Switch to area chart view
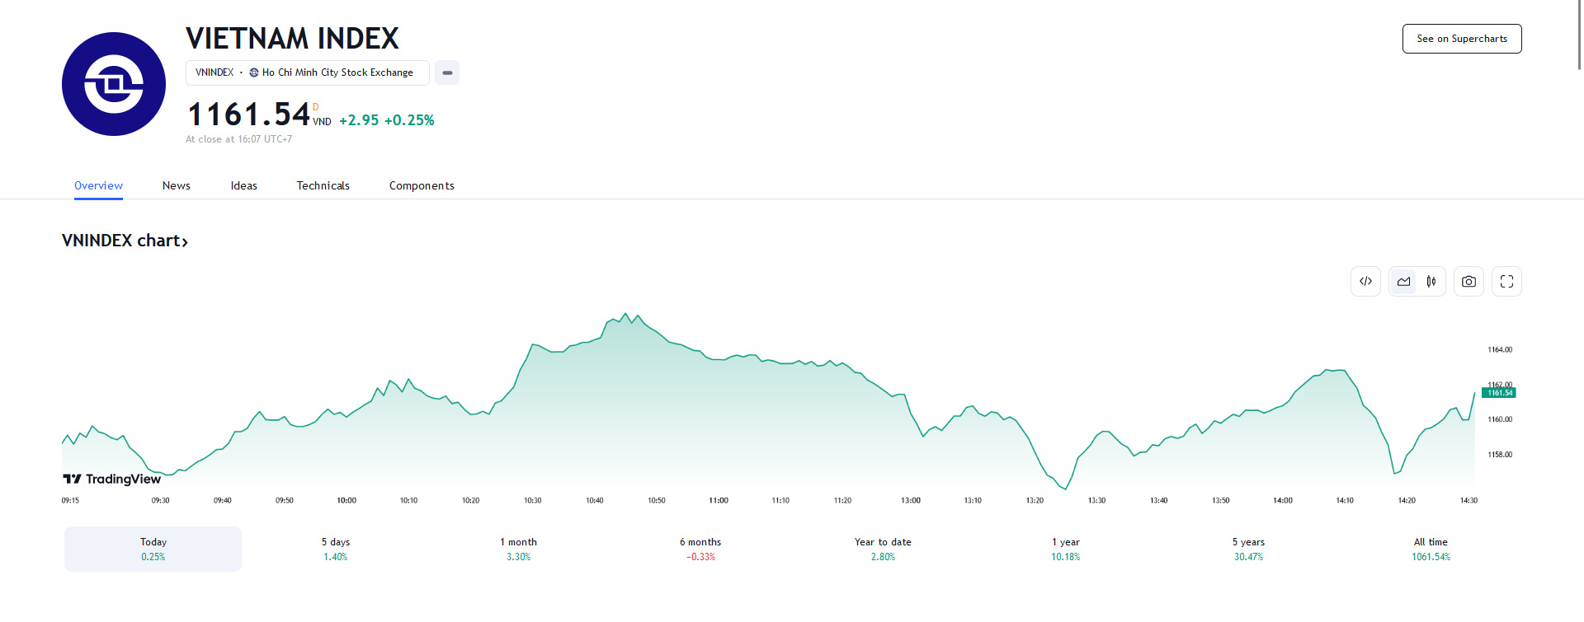 coord(1403,282)
